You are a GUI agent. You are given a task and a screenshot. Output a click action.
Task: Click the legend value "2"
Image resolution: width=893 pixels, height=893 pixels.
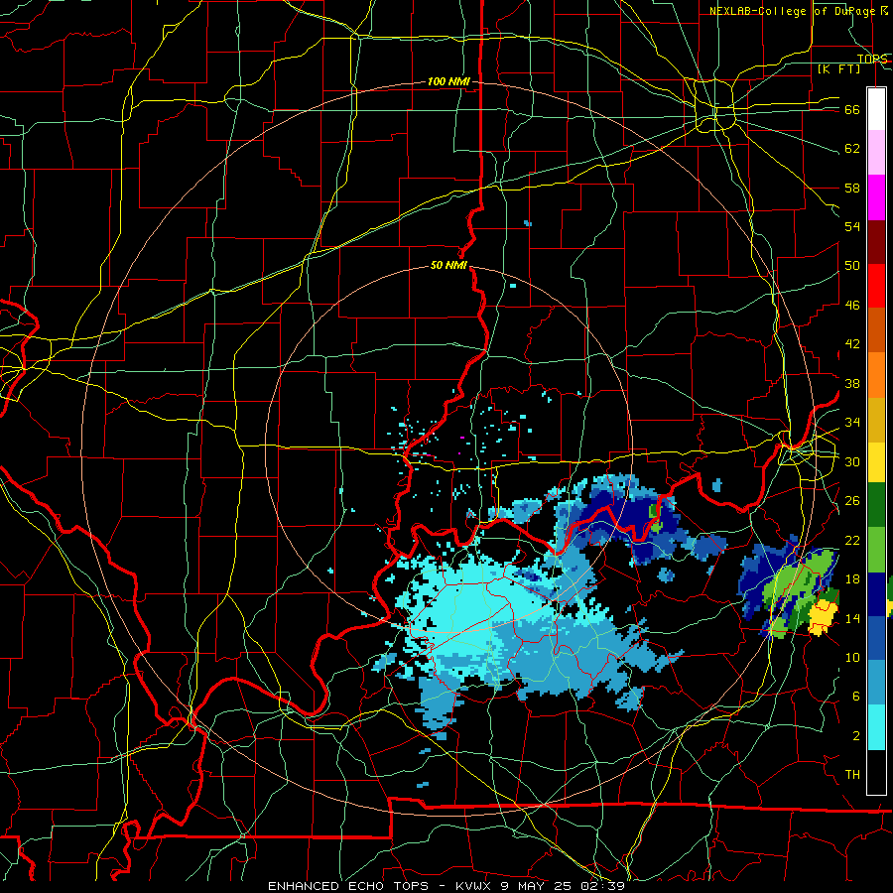pos(855,736)
